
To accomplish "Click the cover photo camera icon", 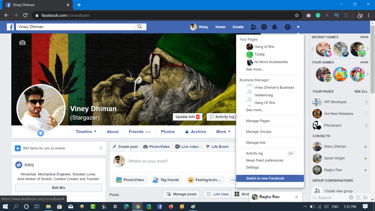I will tap(22, 43).
